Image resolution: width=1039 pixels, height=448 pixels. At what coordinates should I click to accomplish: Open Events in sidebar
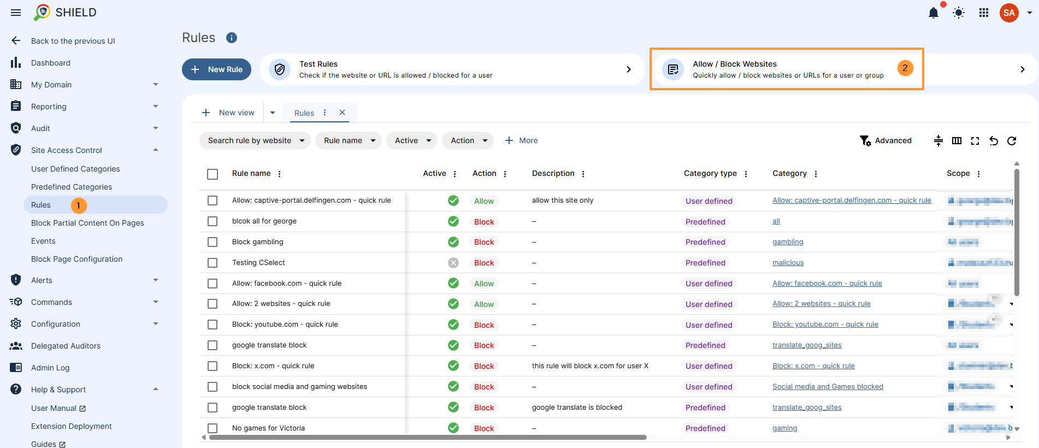pos(43,241)
